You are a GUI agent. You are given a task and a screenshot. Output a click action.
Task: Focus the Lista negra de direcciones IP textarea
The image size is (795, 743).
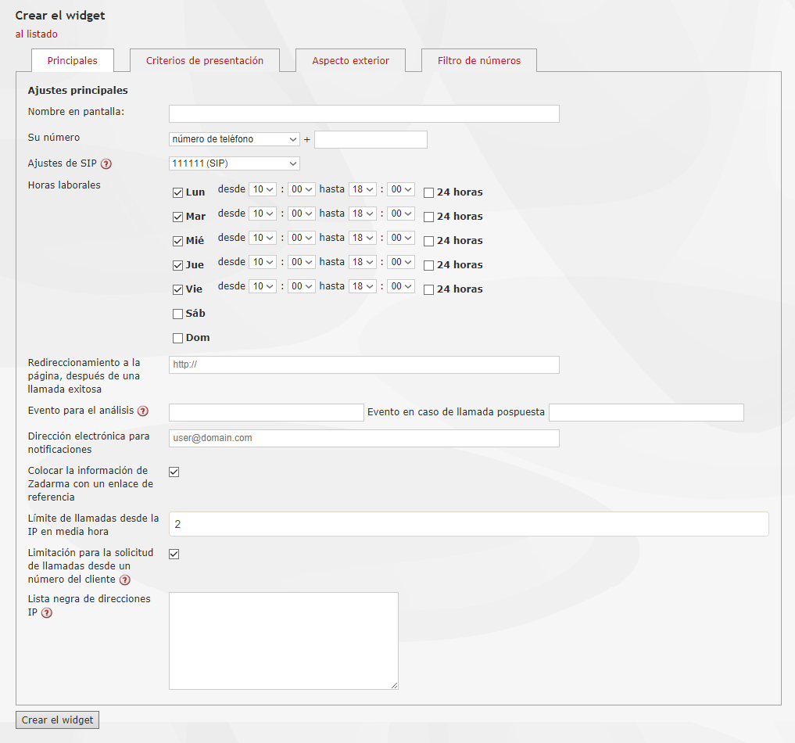(x=284, y=641)
